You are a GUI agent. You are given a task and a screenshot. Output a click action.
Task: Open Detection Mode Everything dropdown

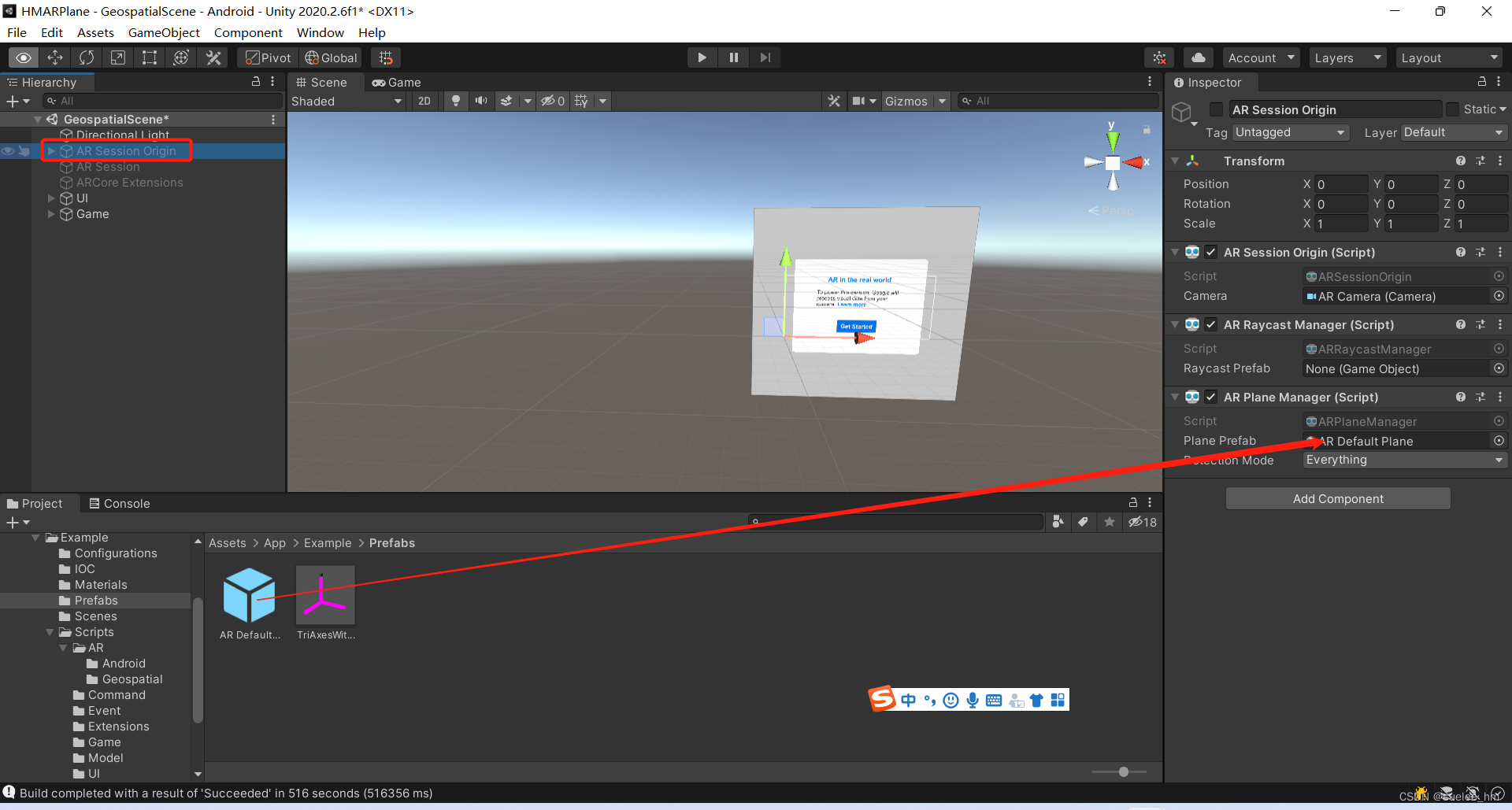pyautogui.click(x=1405, y=460)
